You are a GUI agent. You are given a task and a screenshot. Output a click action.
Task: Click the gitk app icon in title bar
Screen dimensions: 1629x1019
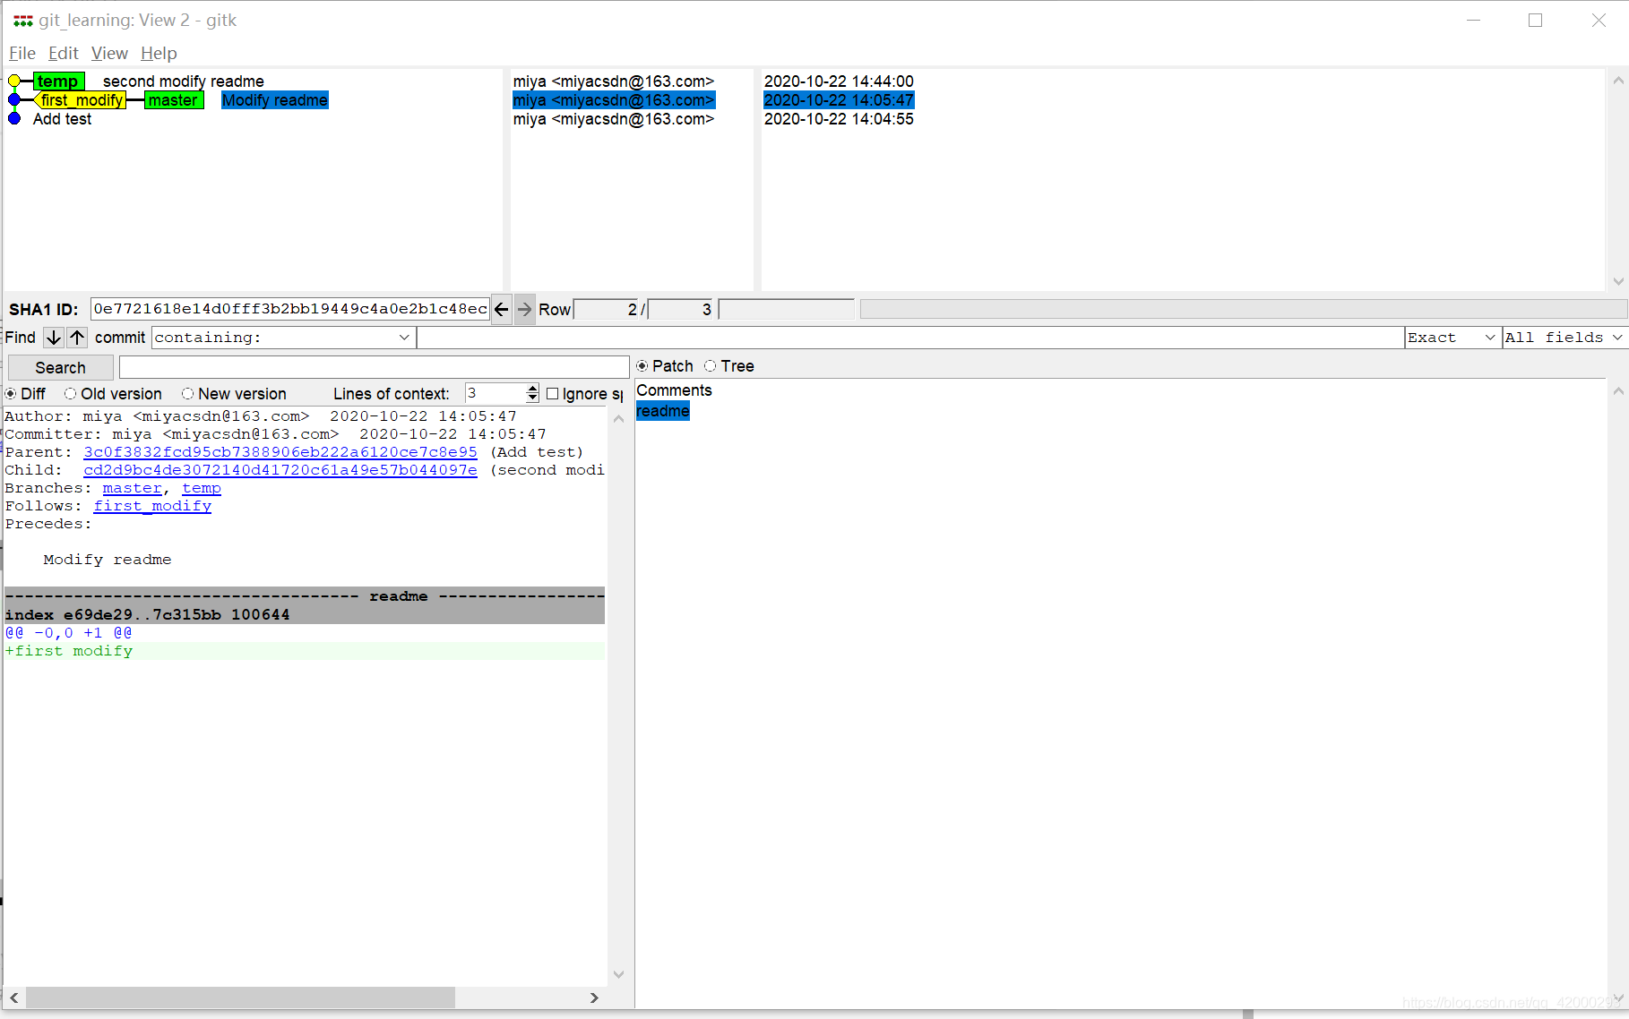(x=22, y=20)
